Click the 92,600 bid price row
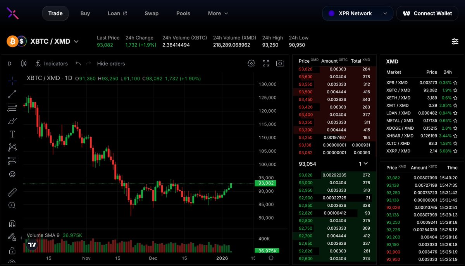Viewport: 465px width, 266px height. point(334,259)
